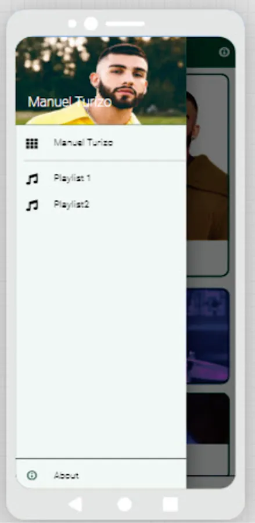255x523 pixels.
Task: Tap the dimmed top bar to close drawer
Action: coord(211,52)
